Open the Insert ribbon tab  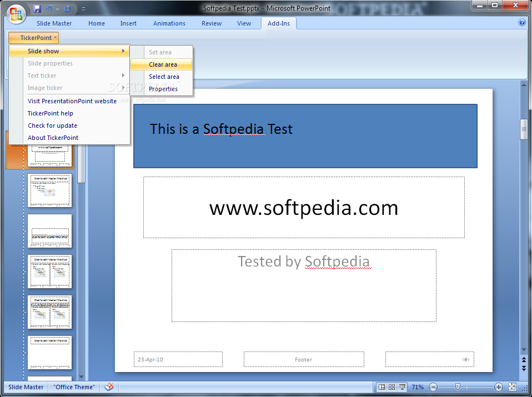(x=128, y=23)
